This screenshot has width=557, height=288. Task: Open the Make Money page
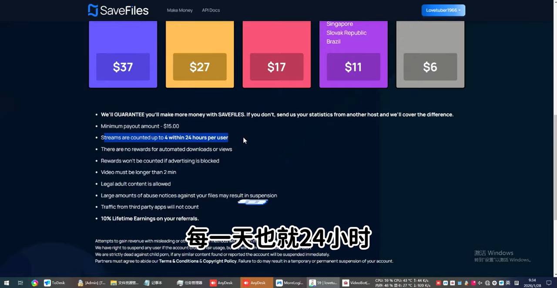coord(180,10)
